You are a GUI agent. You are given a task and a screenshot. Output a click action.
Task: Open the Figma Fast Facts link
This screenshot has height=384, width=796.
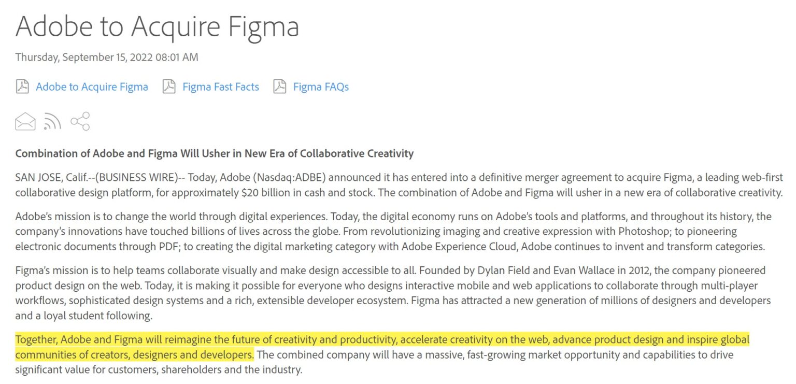coord(220,87)
